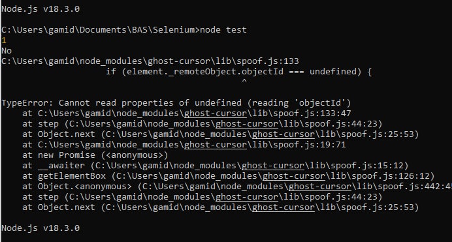This screenshot has height=242, width=452.
Task: Click ghost-cursor link in last 'at step' line
Action: click(x=247, y=197)
